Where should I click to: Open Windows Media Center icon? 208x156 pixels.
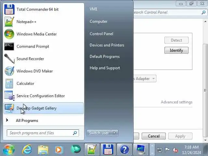9,34
